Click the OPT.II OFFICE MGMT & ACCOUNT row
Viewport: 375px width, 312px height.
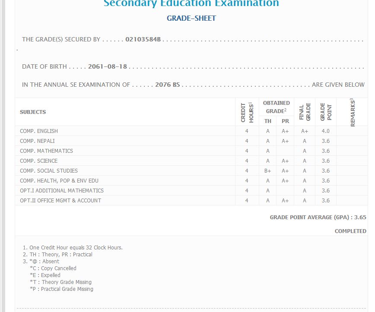(x=60, y=201)
